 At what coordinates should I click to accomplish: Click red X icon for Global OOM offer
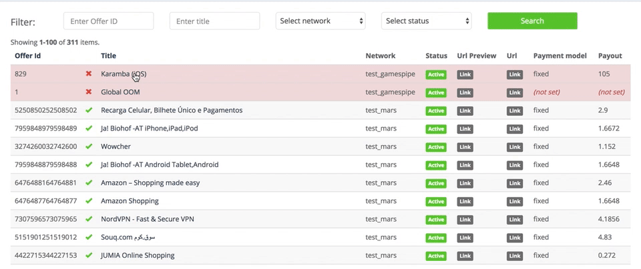pyautogui.click(x=88, y=92)
